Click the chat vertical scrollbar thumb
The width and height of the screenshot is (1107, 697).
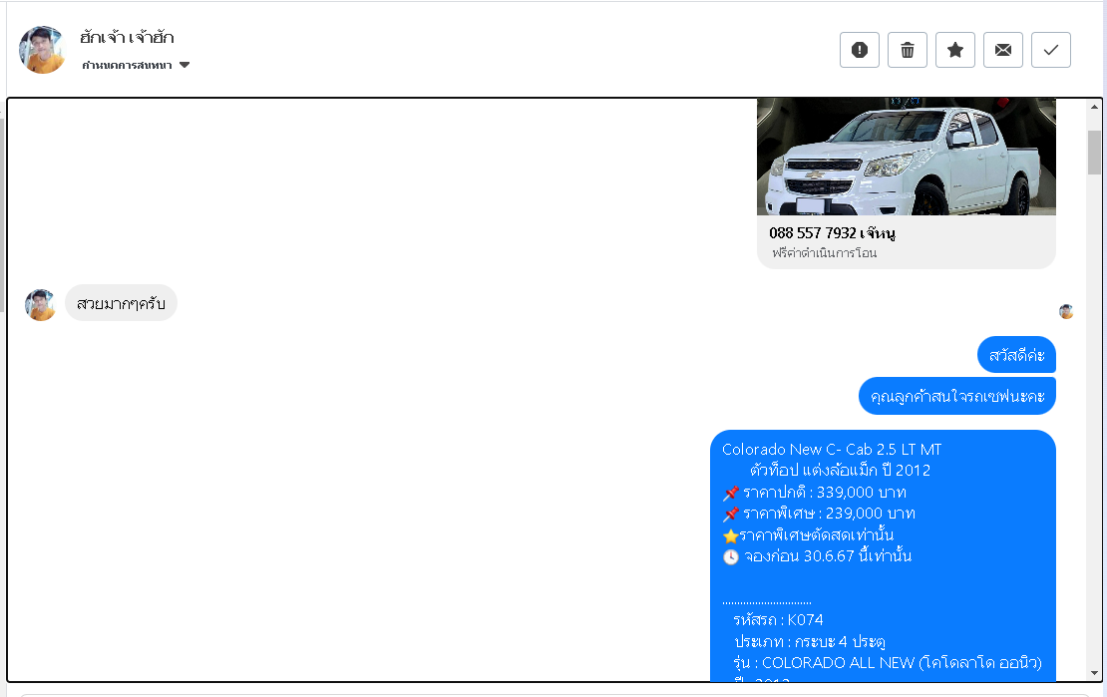click(x=1094, y=152)
